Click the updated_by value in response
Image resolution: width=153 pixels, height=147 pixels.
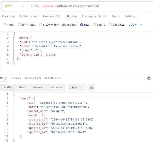click(x=68, y=132)
